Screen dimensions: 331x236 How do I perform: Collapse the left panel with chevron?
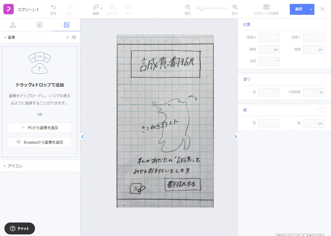82,137
